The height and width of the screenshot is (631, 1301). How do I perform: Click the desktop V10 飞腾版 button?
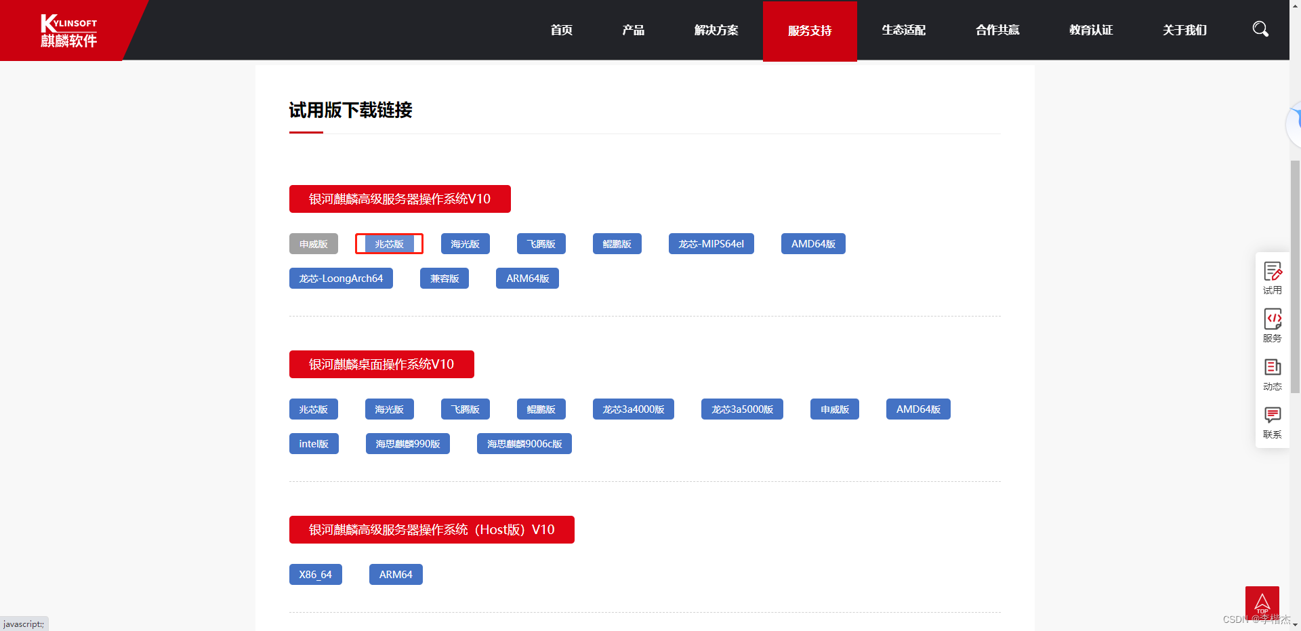(466, 409)
